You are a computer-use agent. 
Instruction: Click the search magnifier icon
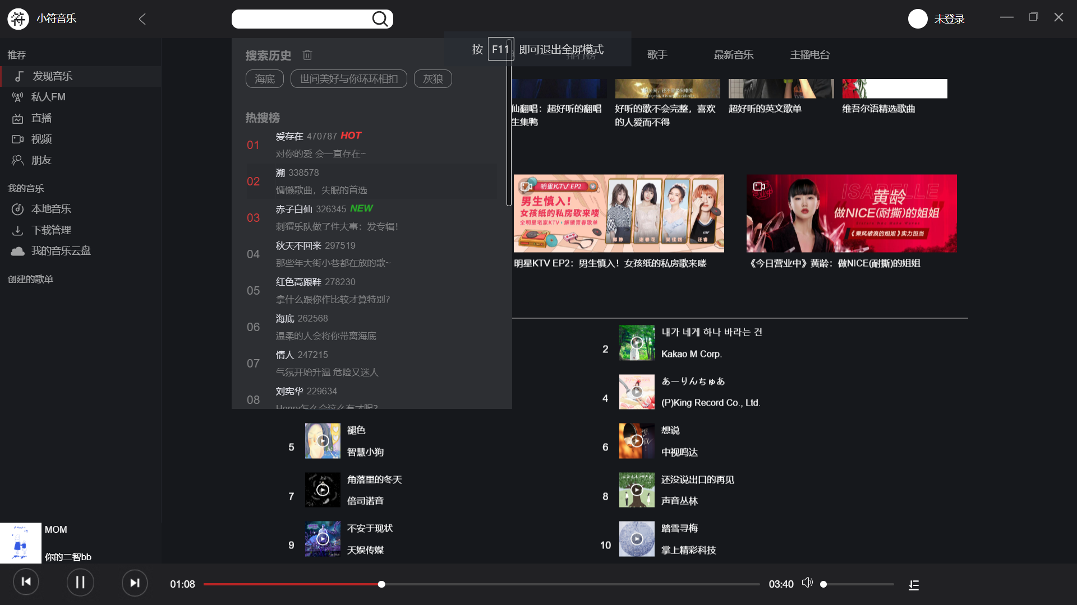point(380,19)
